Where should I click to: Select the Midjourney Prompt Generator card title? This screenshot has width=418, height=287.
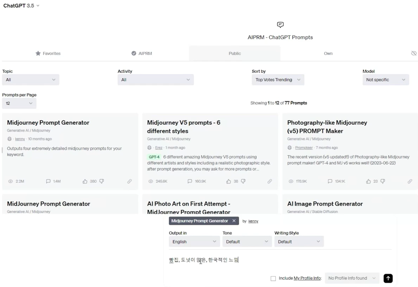pyautogui.click(x=48, y=122)
